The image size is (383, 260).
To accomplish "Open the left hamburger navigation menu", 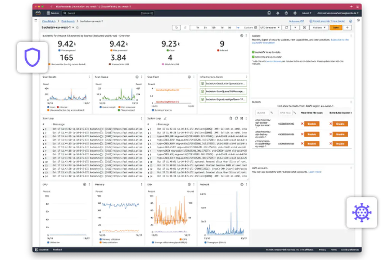I will (x=36, y=21).
